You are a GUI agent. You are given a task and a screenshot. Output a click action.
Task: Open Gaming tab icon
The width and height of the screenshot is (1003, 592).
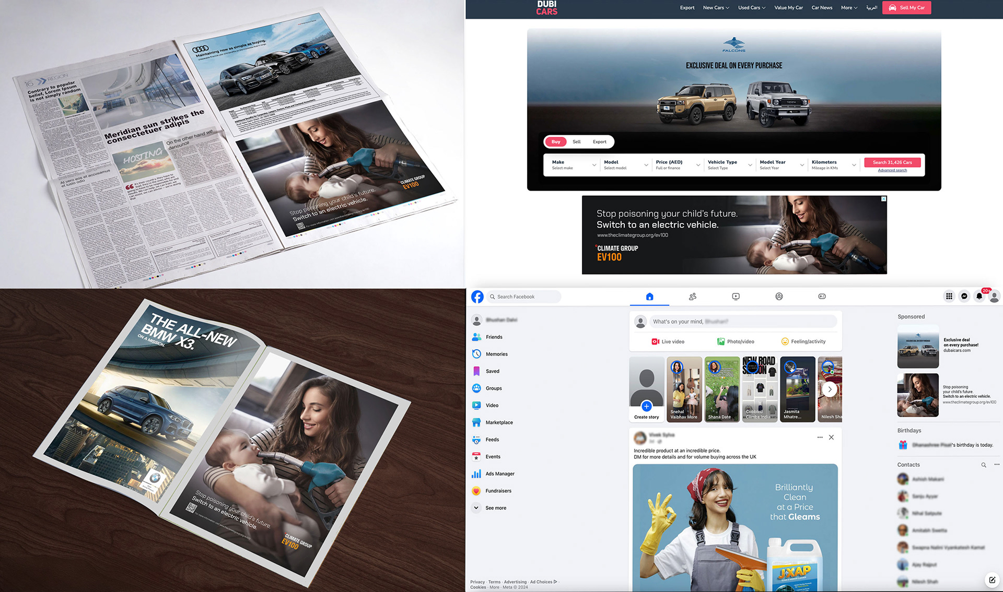click(x=822, y=297)
